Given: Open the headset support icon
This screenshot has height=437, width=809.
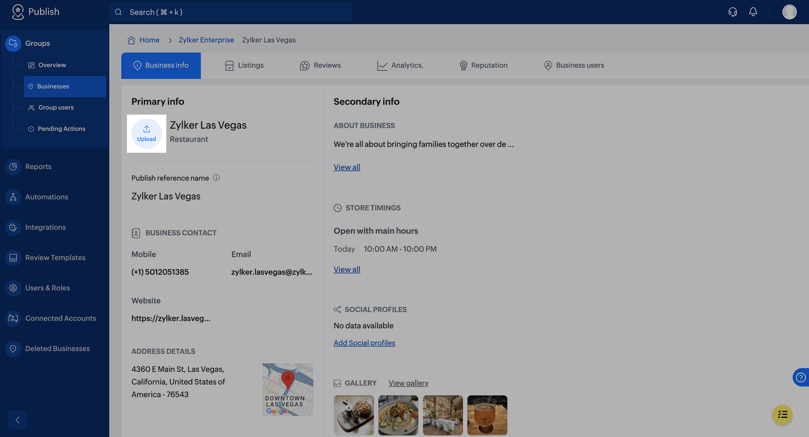Looking at the screenshot, I should coord(733,12).
